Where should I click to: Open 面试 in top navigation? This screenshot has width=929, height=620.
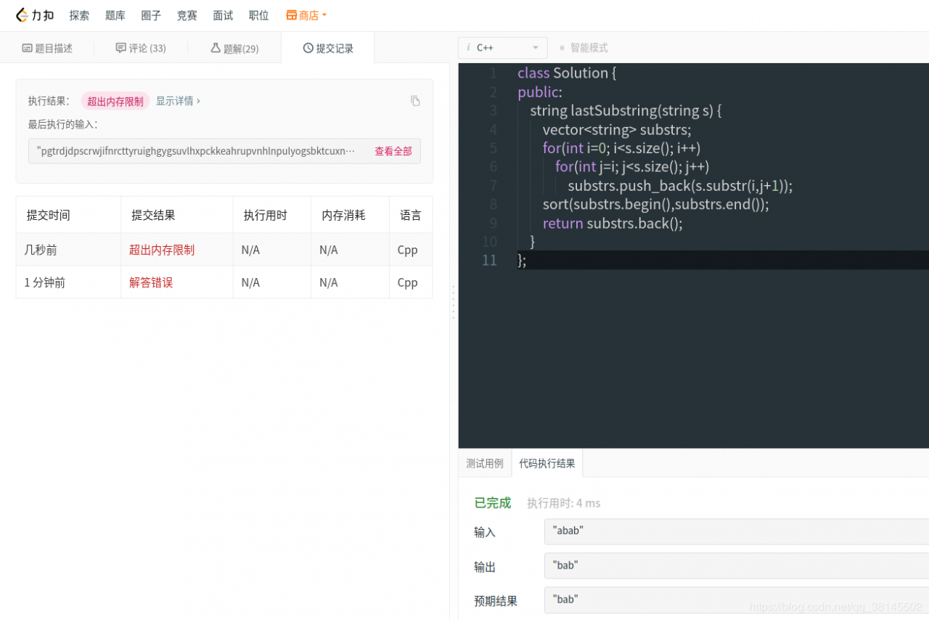(x=223, y=15)
